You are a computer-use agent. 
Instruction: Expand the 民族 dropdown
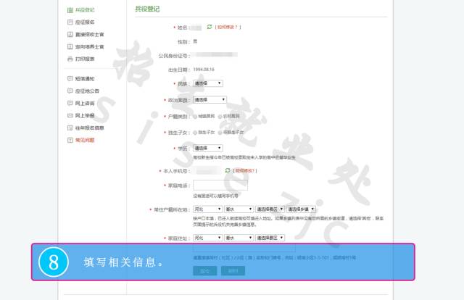207,84
